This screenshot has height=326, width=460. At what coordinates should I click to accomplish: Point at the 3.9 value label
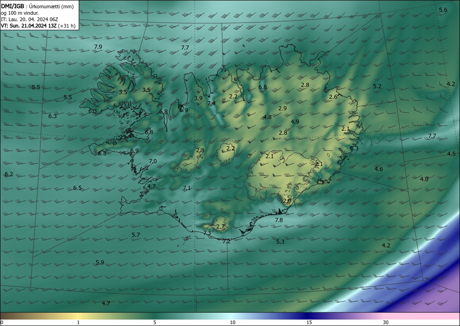point(198,98)
